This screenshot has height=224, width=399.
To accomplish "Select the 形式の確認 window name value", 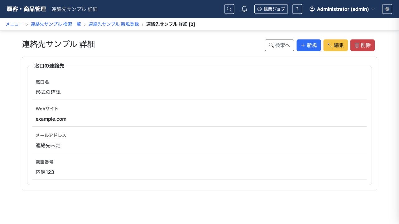I will [48, 92].
